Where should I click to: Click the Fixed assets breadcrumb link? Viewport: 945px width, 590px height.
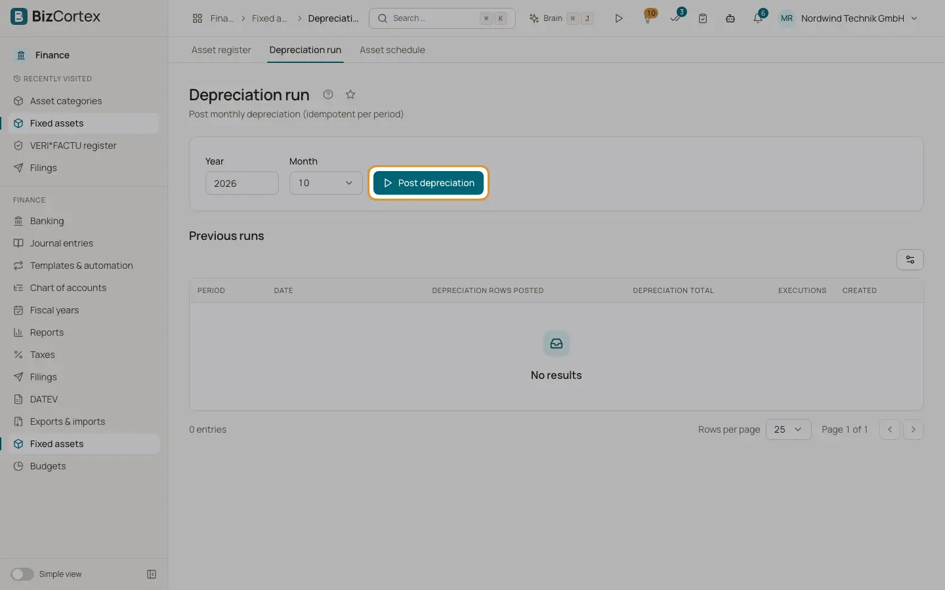coord(270,18)
